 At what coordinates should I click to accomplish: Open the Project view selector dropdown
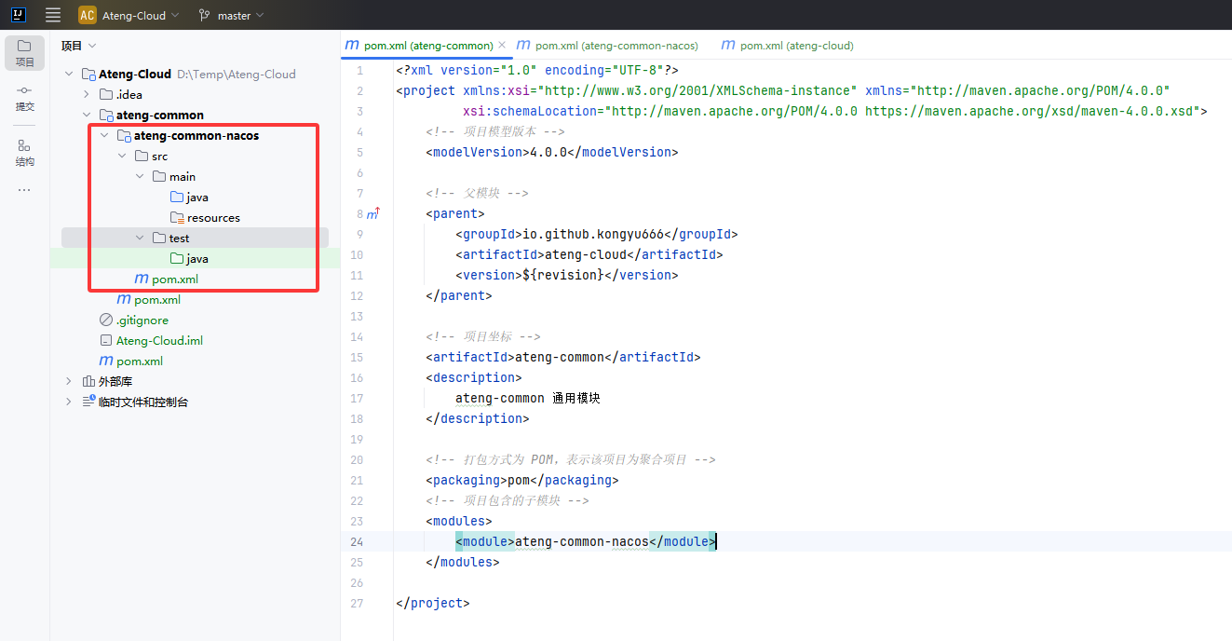[79, 46]
